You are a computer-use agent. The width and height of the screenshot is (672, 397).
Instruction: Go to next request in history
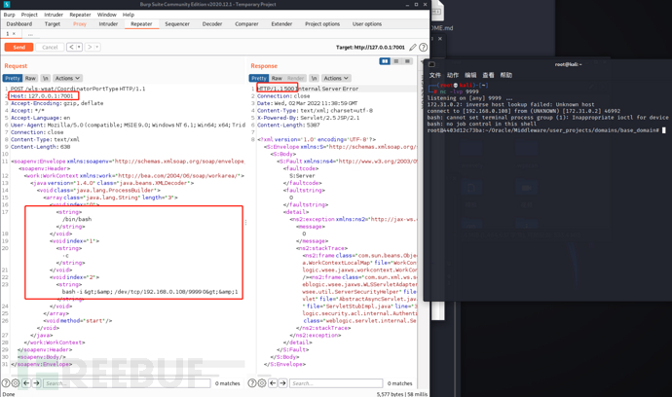pyautogui.click(x=90, y=47)
